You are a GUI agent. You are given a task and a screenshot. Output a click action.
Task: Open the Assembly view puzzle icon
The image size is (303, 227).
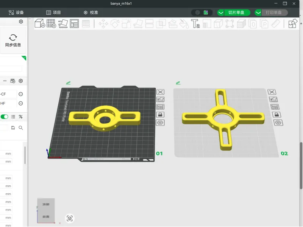click(x=292, y=23)
